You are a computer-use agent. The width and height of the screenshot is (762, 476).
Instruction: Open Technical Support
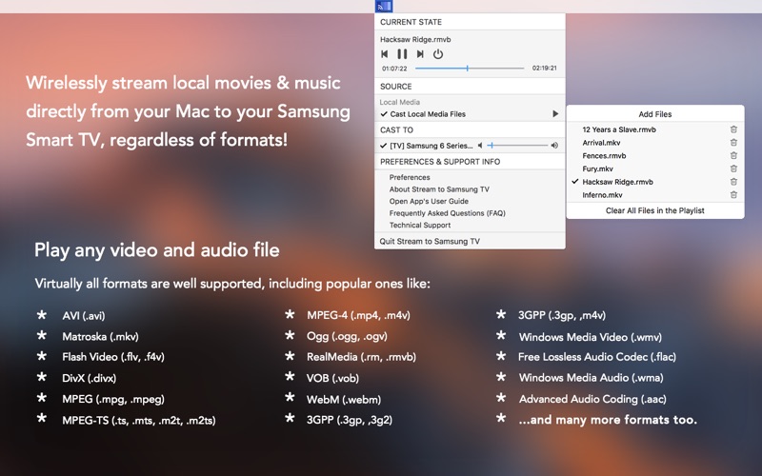coord(420,226)
